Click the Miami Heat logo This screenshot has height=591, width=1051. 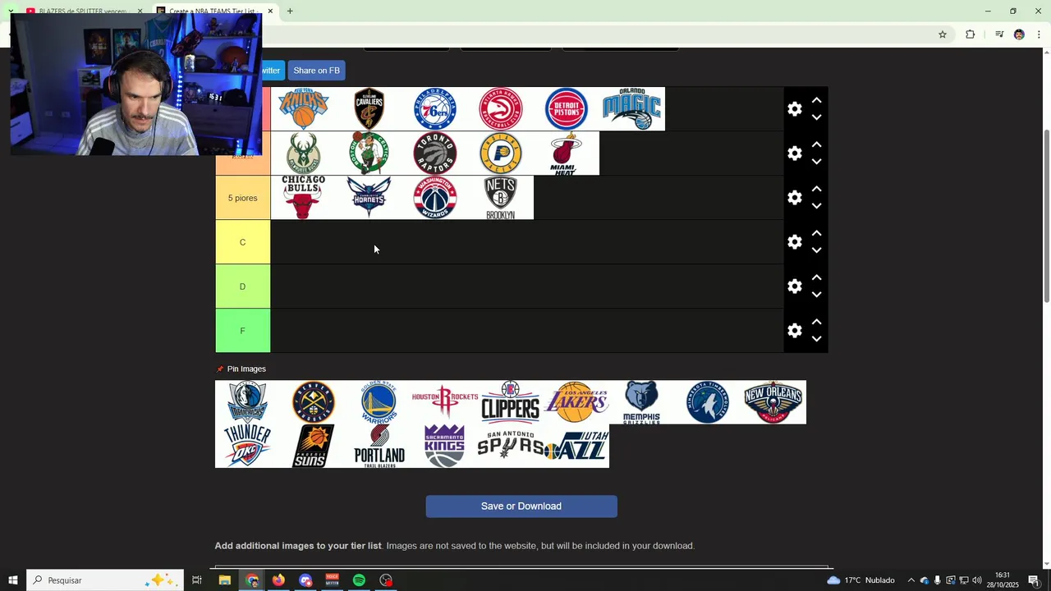[567, 153]
